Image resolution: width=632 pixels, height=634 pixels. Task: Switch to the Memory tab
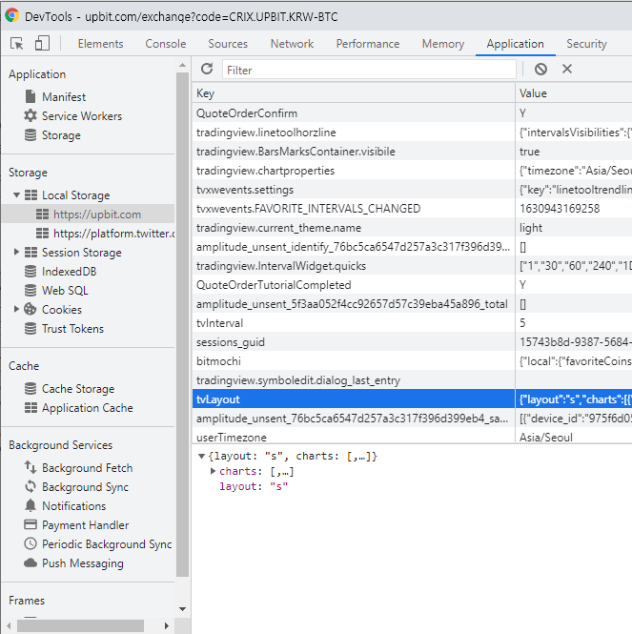[443, 43]
